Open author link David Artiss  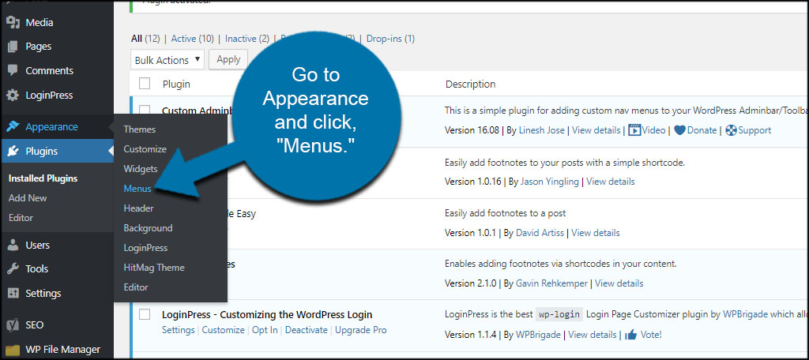540,233
